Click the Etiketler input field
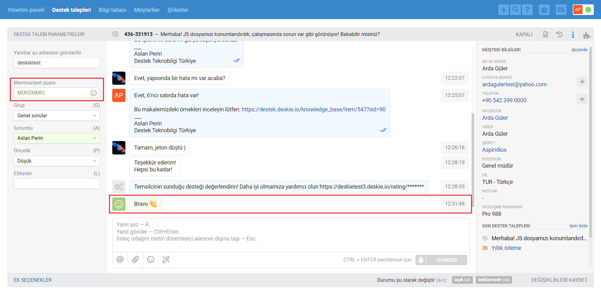This screenshot has height=294, width=601. coord(57,184)
